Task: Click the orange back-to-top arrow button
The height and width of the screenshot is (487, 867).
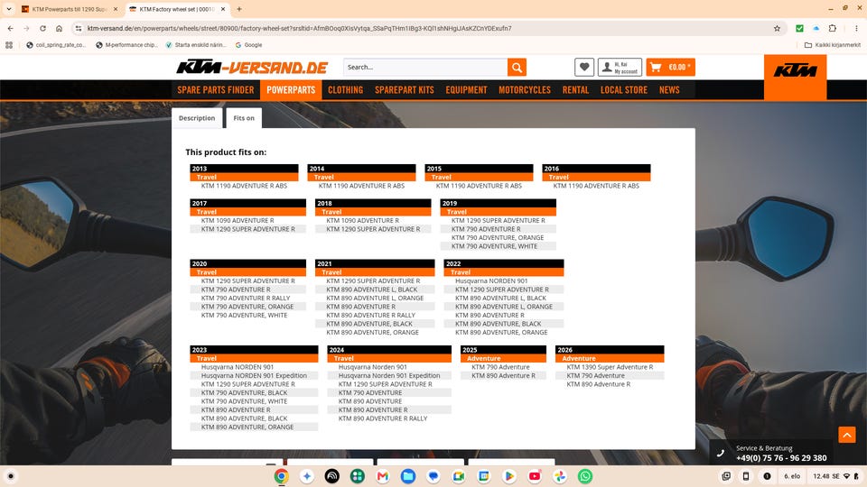Action: [x=846, y=435]
